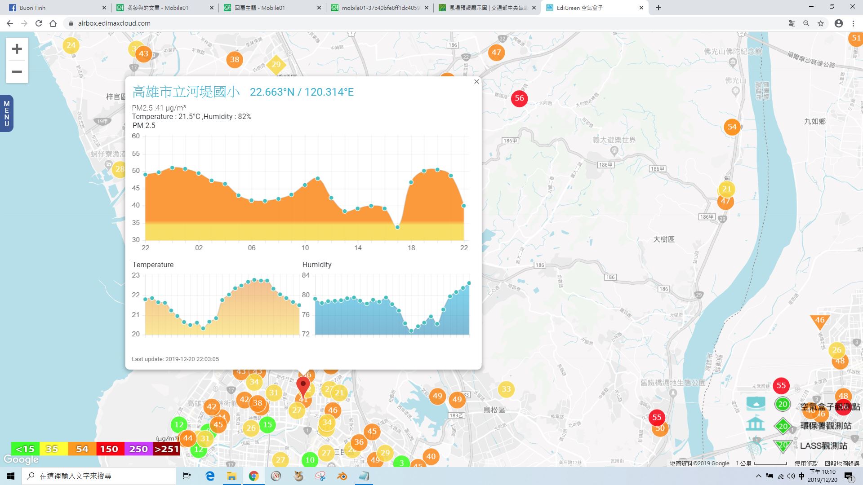The height and width of the screenshot is (485, 863).
Task: Go back in browser history
Action: coord(10,23)
